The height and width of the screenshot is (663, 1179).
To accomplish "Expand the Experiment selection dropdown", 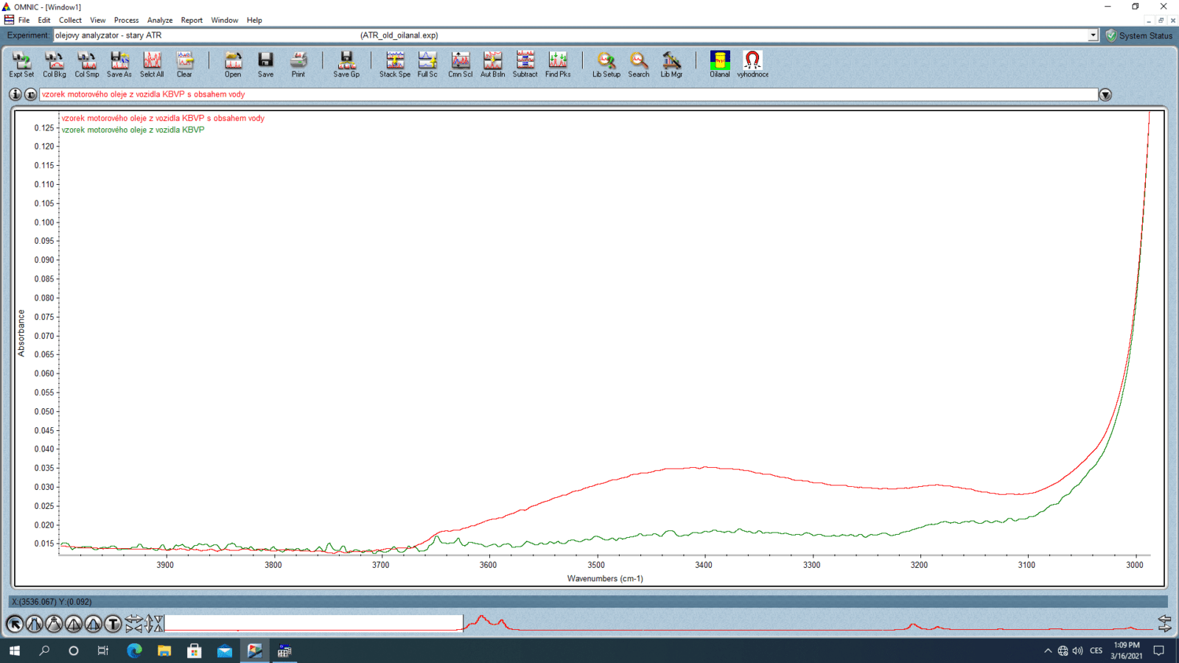I will (x=1093, y=35).
